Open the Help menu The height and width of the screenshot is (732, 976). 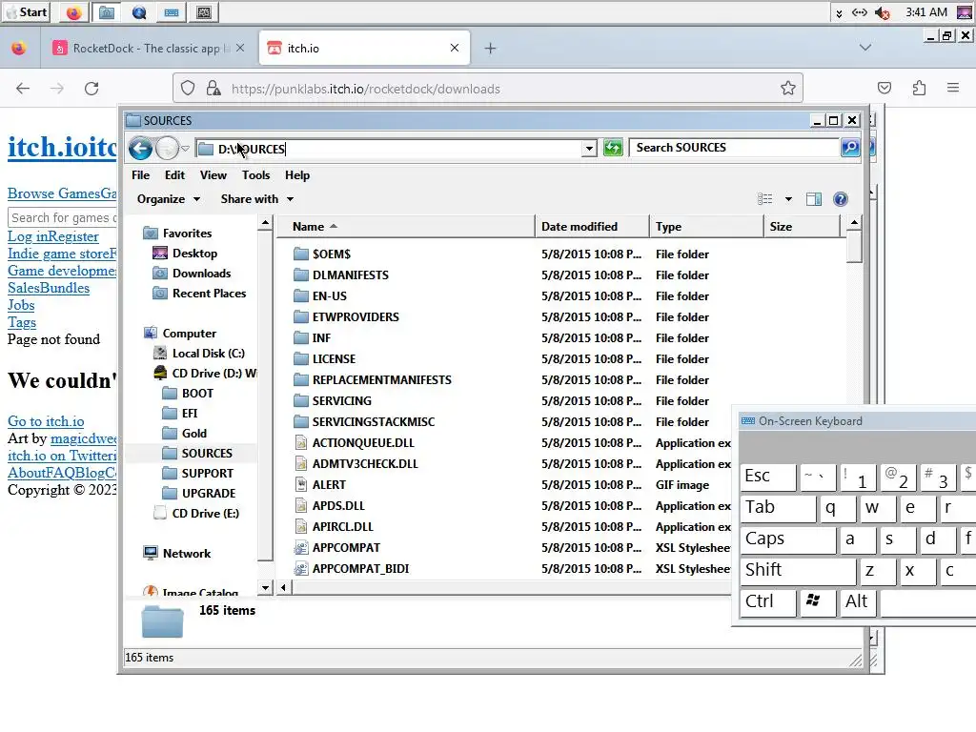tap(297, 175)
